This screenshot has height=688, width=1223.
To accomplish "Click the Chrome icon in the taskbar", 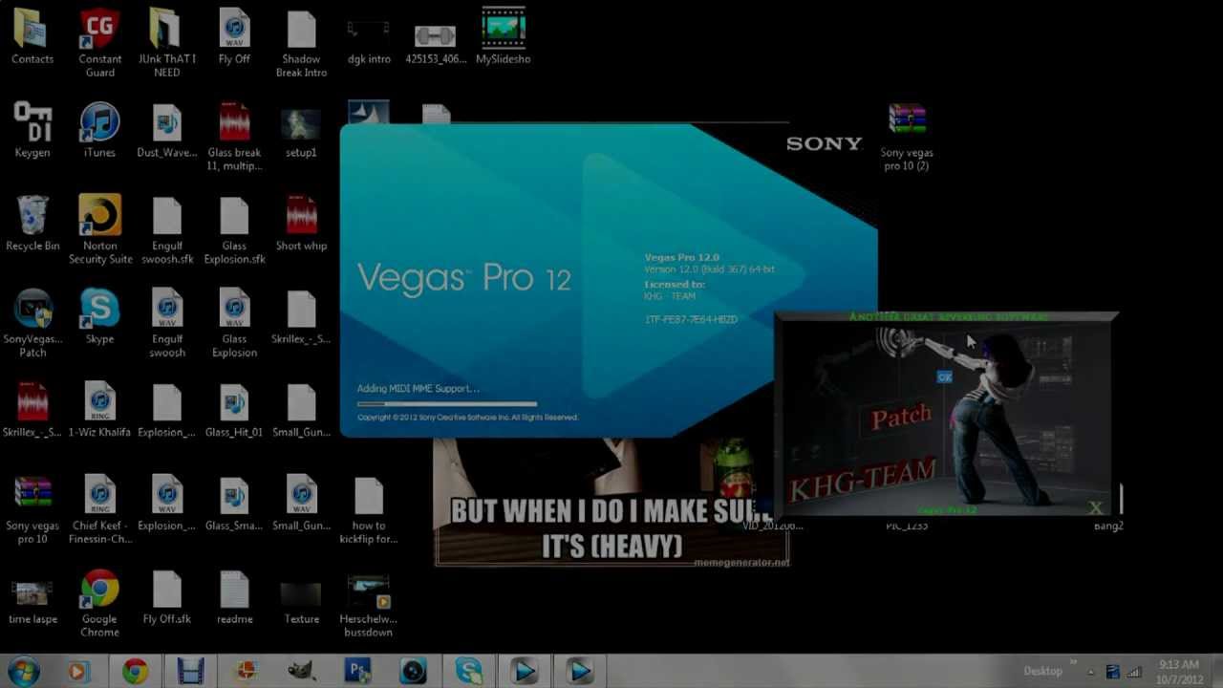I will 135,672.
